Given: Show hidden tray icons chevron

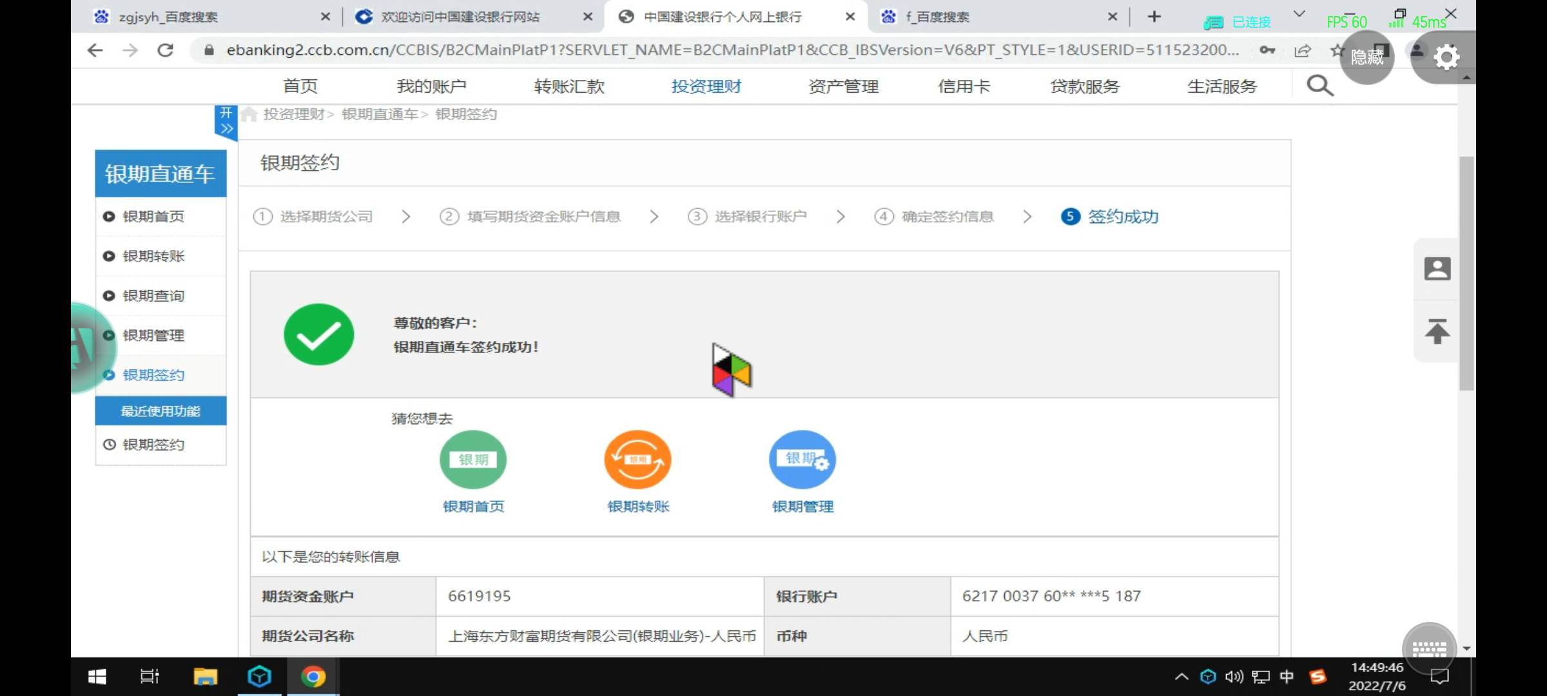Looking at the screenshot, I should click(1181, 677).
